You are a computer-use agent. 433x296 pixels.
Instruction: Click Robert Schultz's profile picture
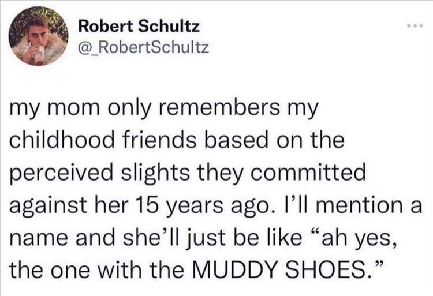(39, 36)
